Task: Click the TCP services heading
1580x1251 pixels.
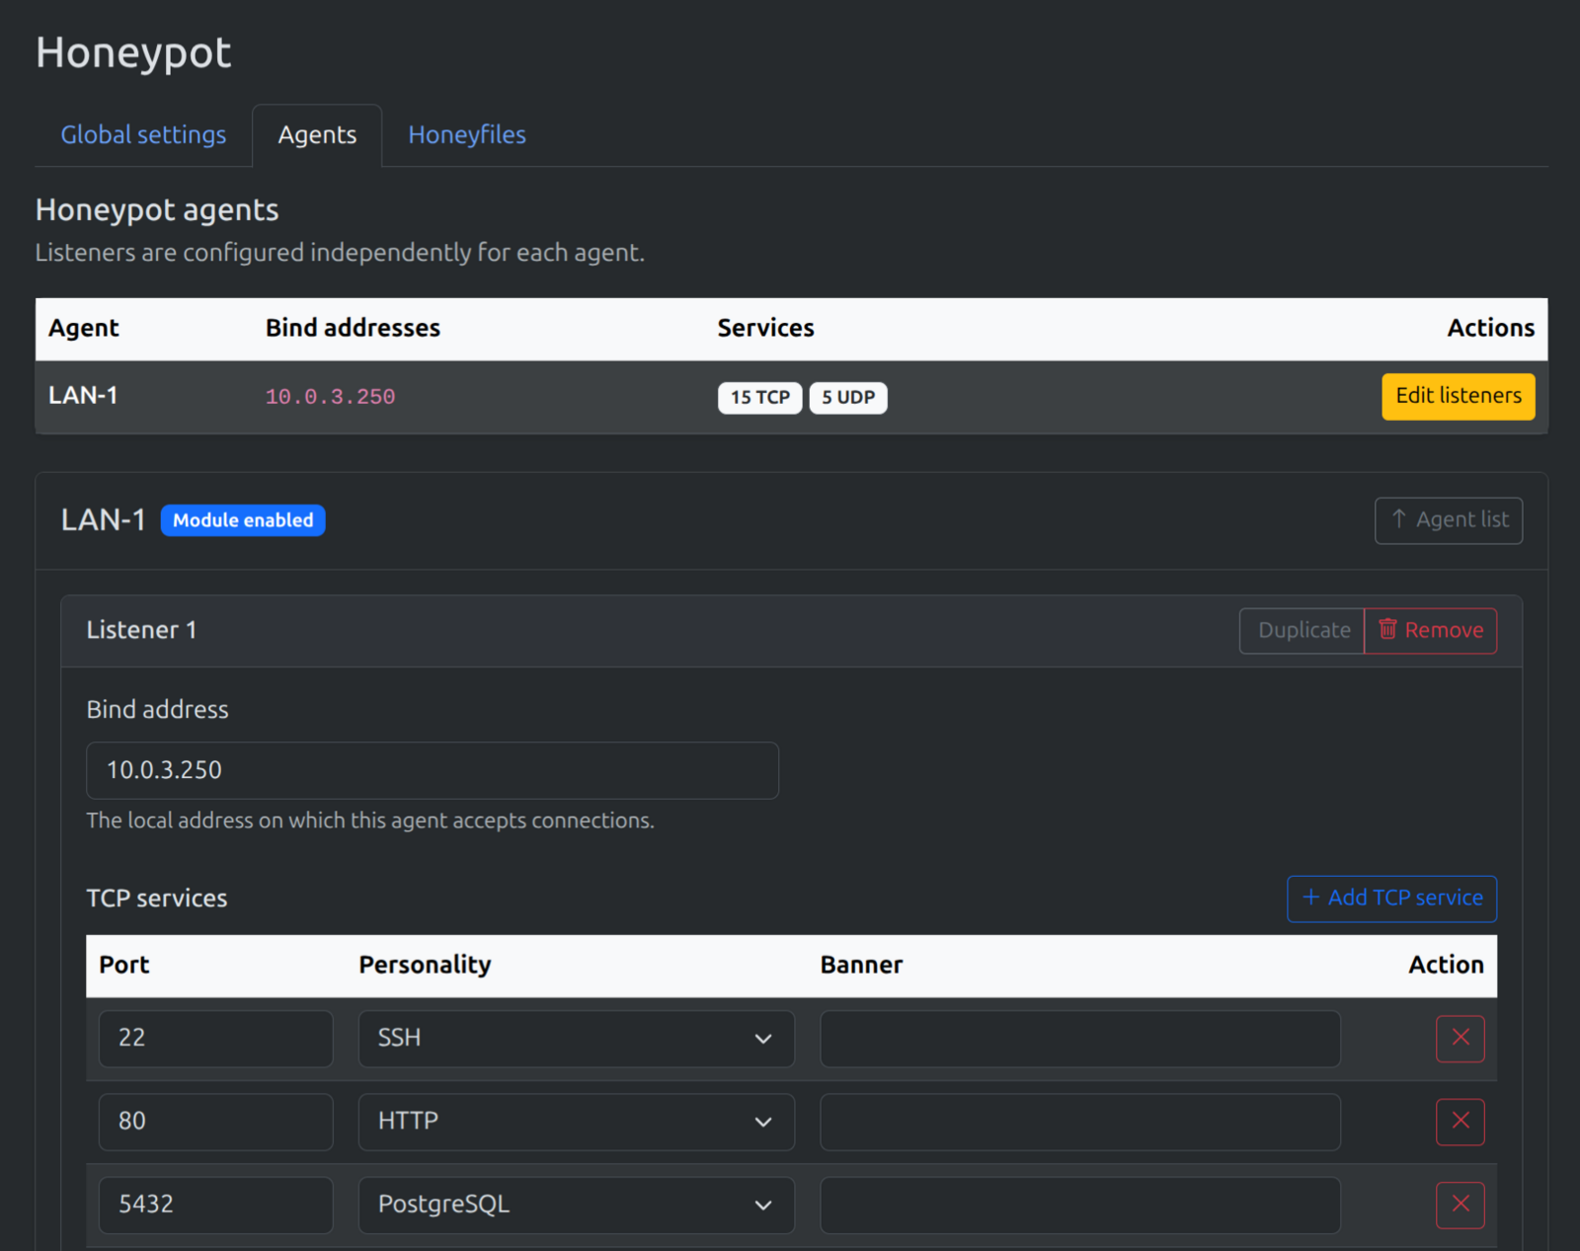Action: (x=157, y=898)
